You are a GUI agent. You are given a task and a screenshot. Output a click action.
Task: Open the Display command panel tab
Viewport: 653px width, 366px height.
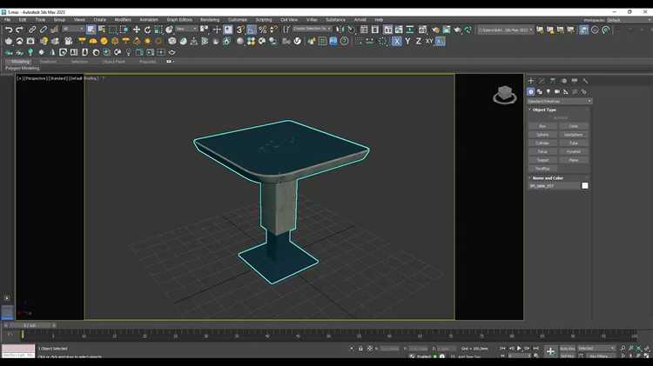point(575,81)
